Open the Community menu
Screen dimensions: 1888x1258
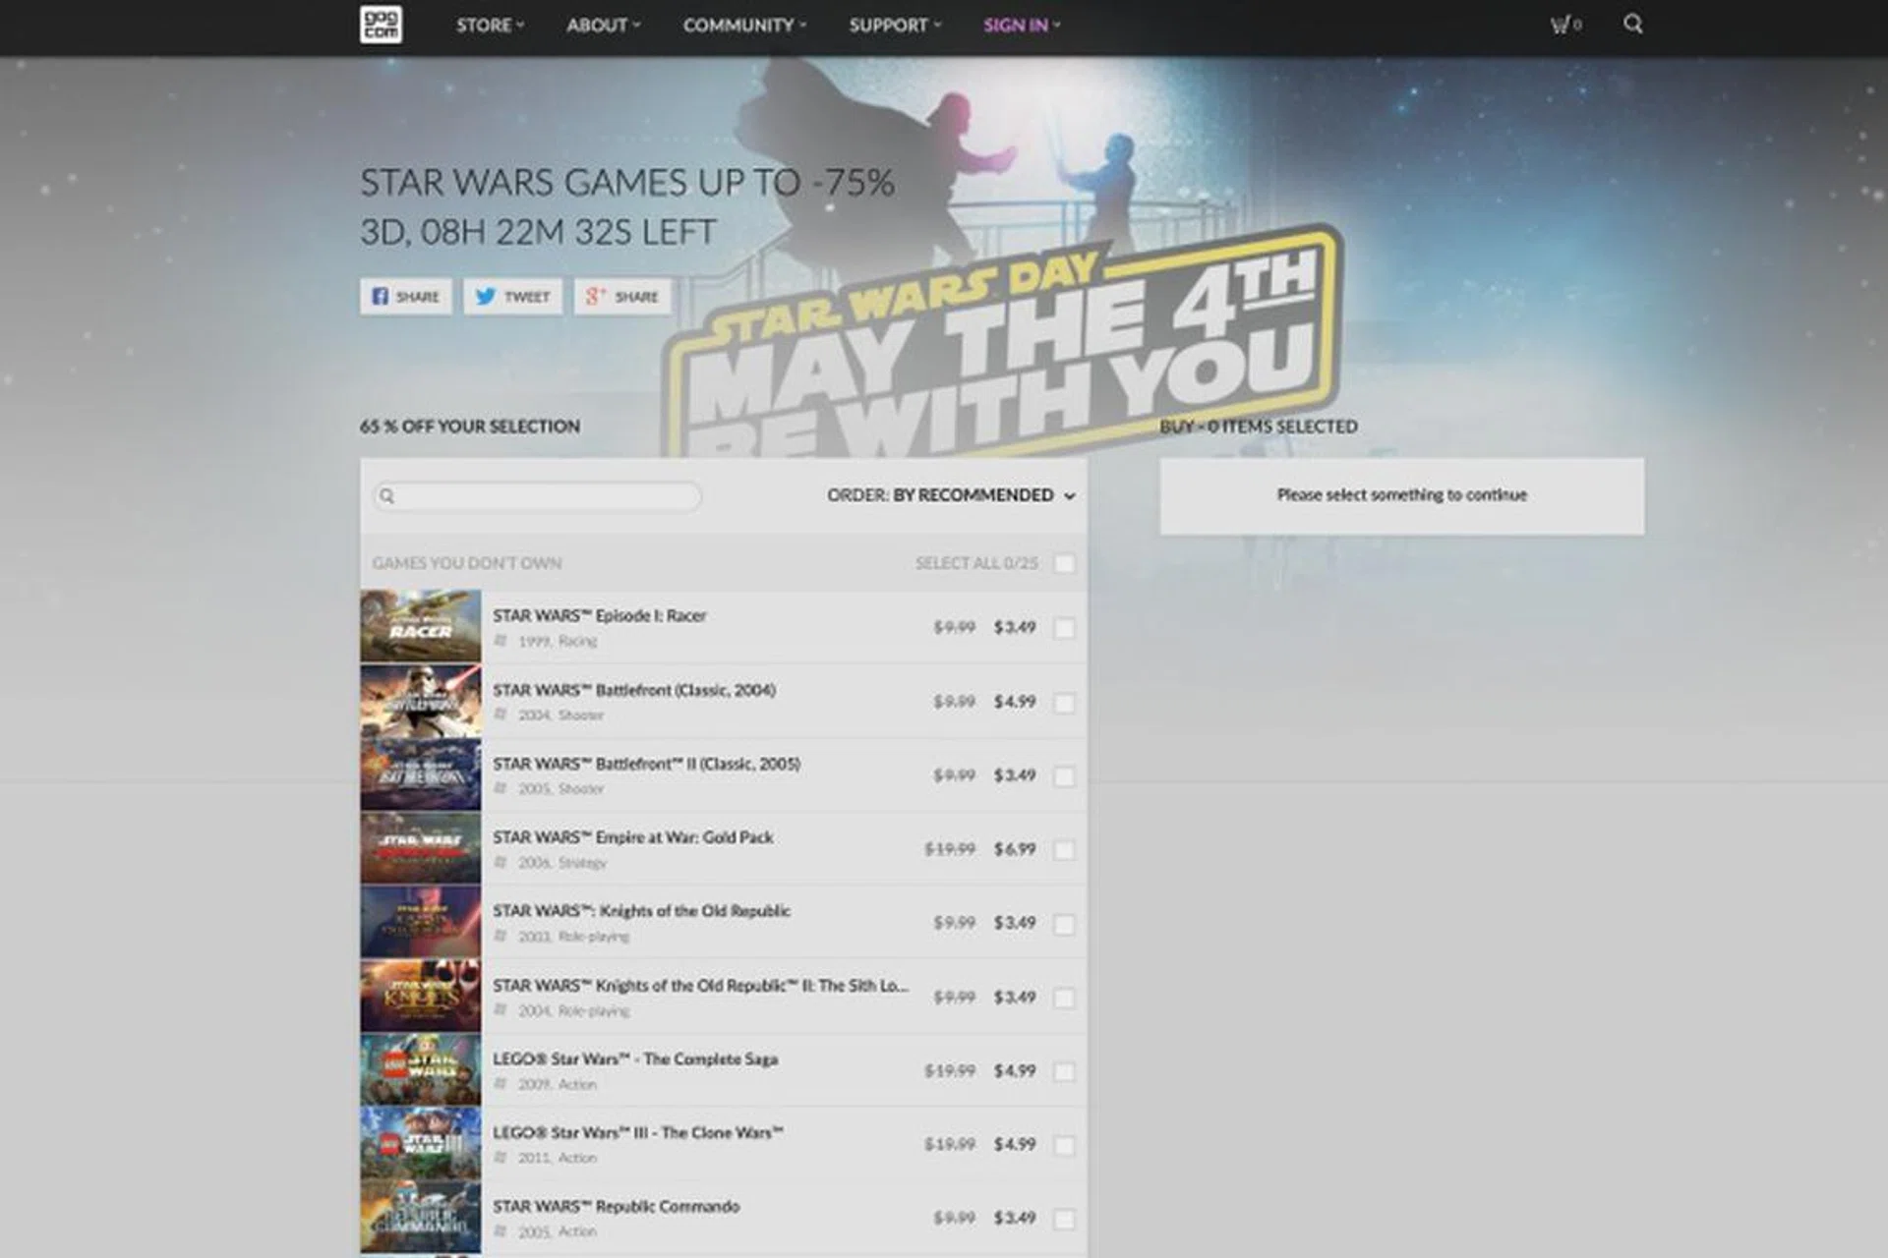[x=743, y=26]
